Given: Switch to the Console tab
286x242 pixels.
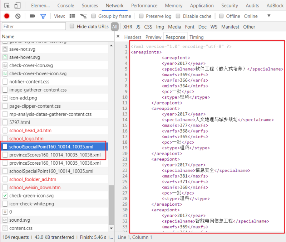Looking at the screenshot, I should [66, 6].
